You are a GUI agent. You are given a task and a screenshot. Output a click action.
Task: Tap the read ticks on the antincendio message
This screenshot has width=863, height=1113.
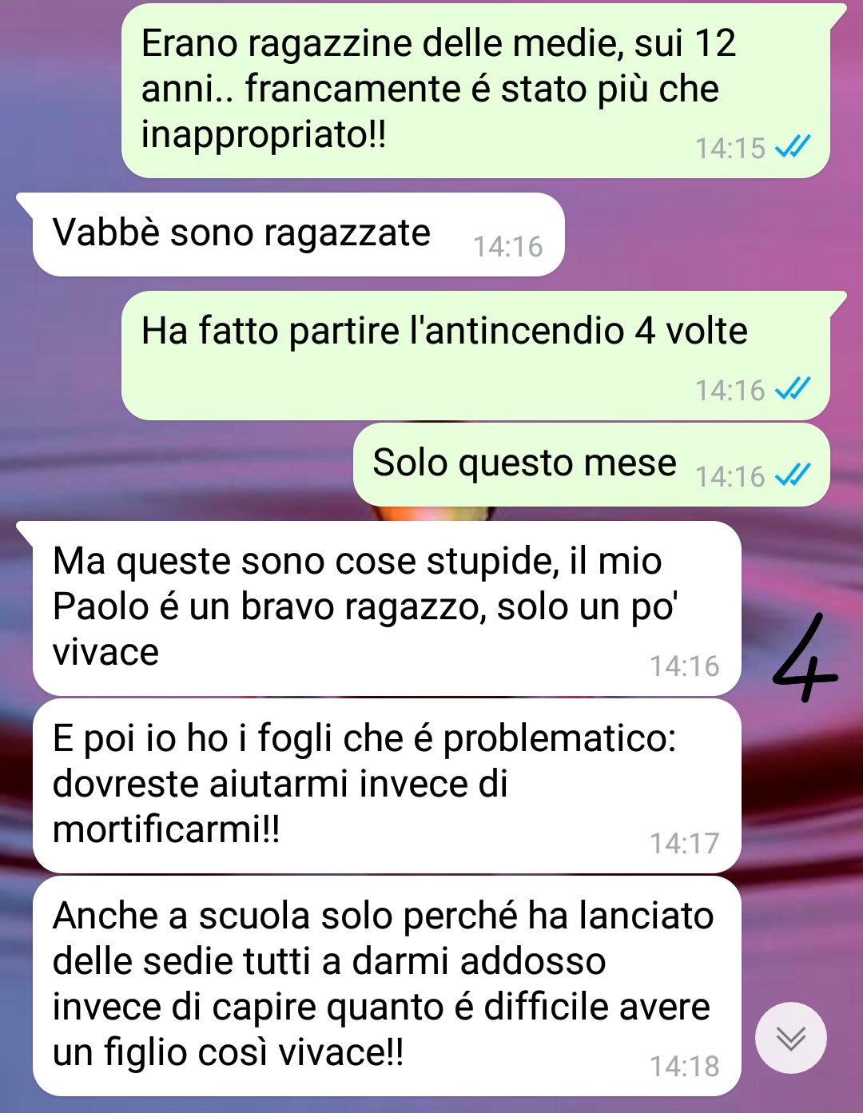point(793,389)
